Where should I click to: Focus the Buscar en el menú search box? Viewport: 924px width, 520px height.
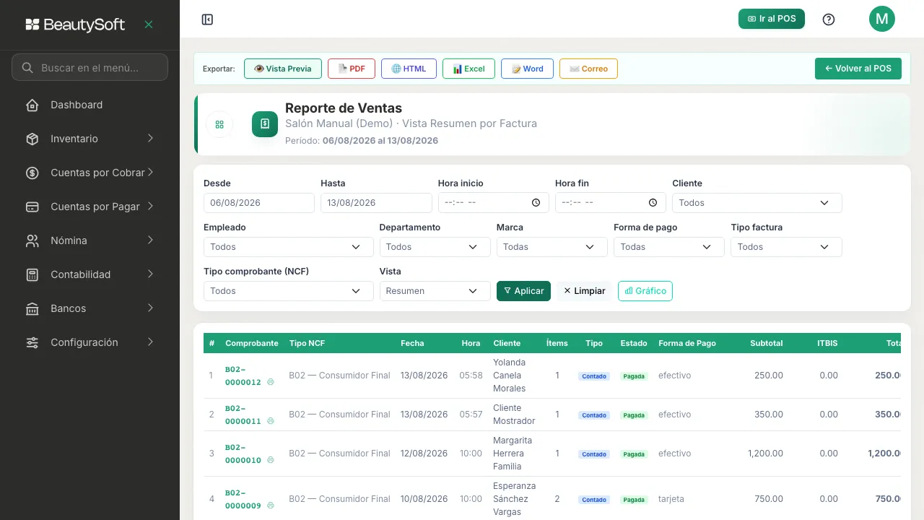tap(90, 67)
